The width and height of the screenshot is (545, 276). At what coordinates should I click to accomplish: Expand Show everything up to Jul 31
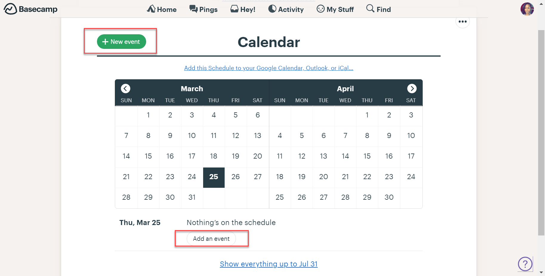268,264
